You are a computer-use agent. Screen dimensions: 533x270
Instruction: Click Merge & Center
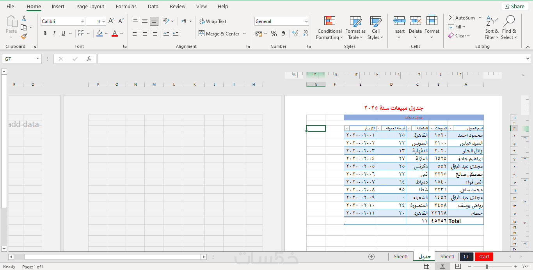pos(219,34)
